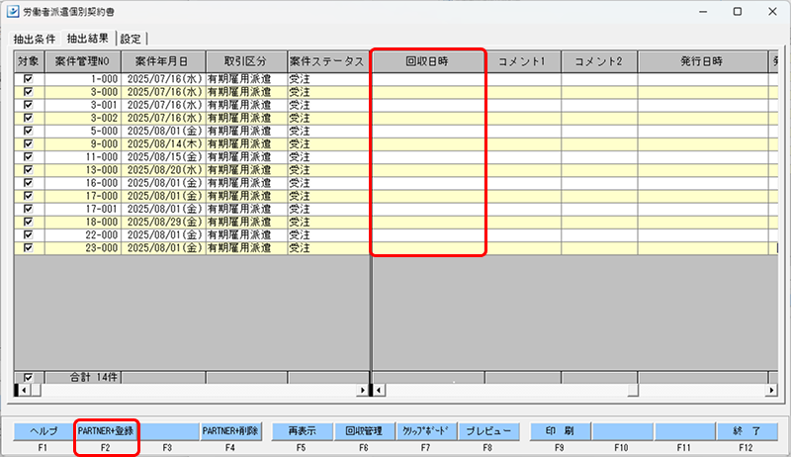This screenshot has height=457, width=791.
Task: Click the 再表示 button
Action: (x=303, y=431)
